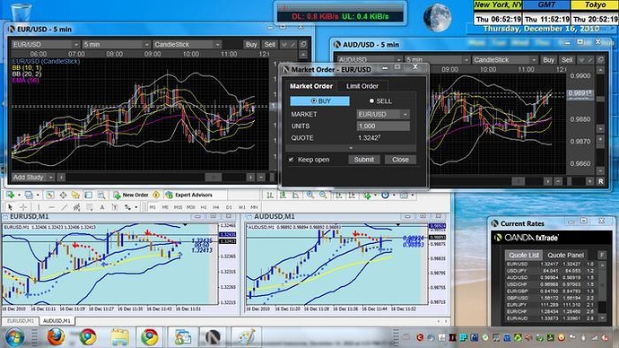The image size is (619, 348).
Task: Select the text label A tool
Action: tap(102, 207)
